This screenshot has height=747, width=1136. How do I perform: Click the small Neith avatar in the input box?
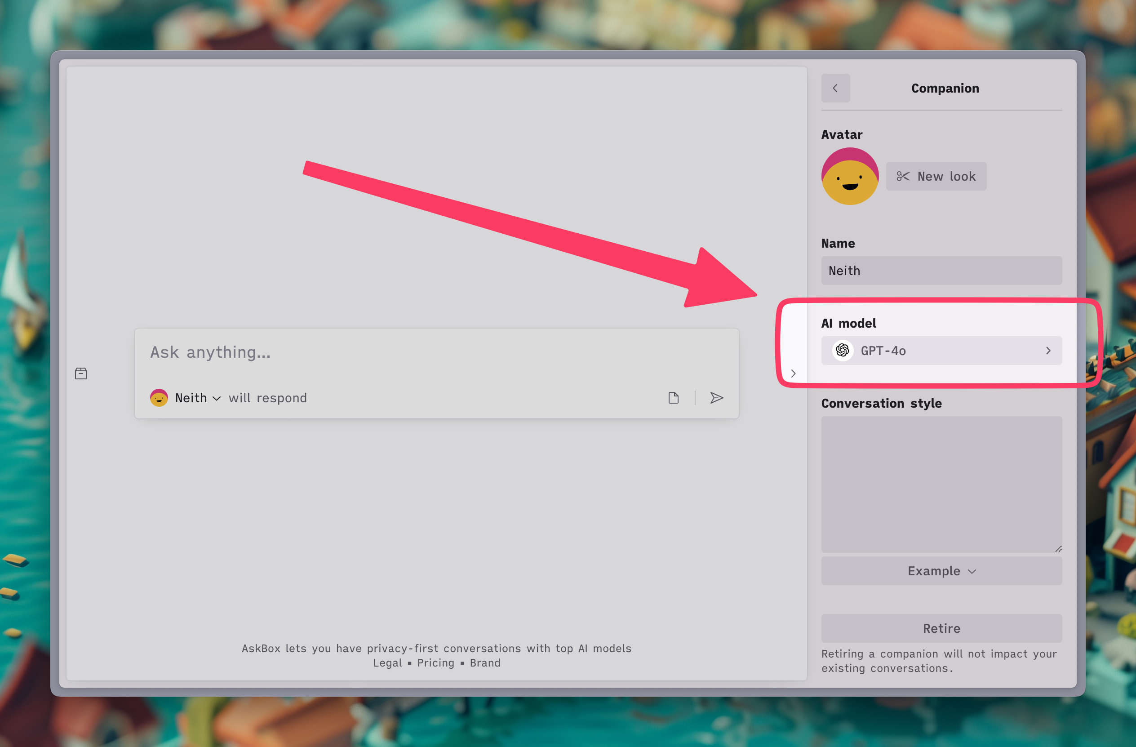point(159,398)
